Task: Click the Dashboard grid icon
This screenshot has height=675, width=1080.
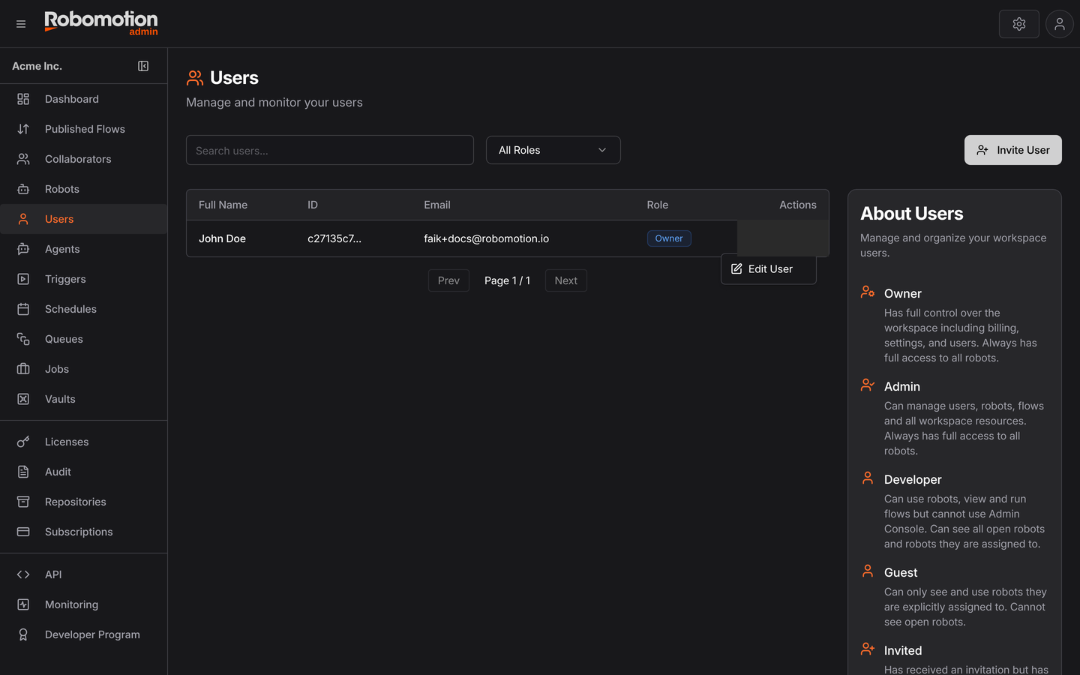Action: pyautogui.click(x=23, y=99)
